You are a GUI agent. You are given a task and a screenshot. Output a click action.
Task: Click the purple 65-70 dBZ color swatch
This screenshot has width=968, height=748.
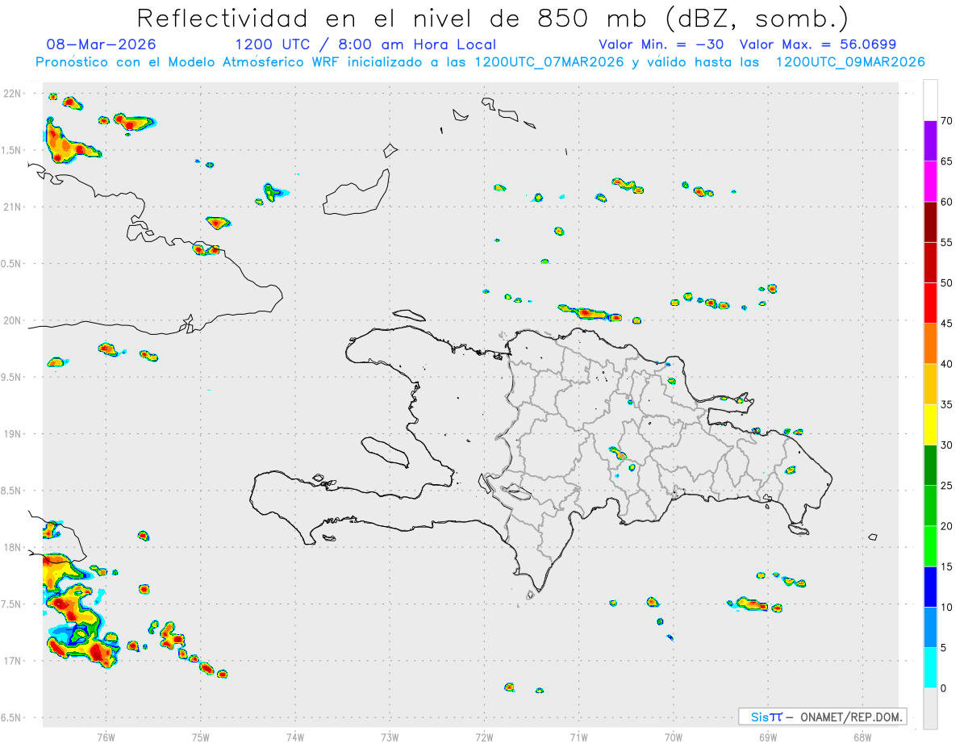click(930, 141)
